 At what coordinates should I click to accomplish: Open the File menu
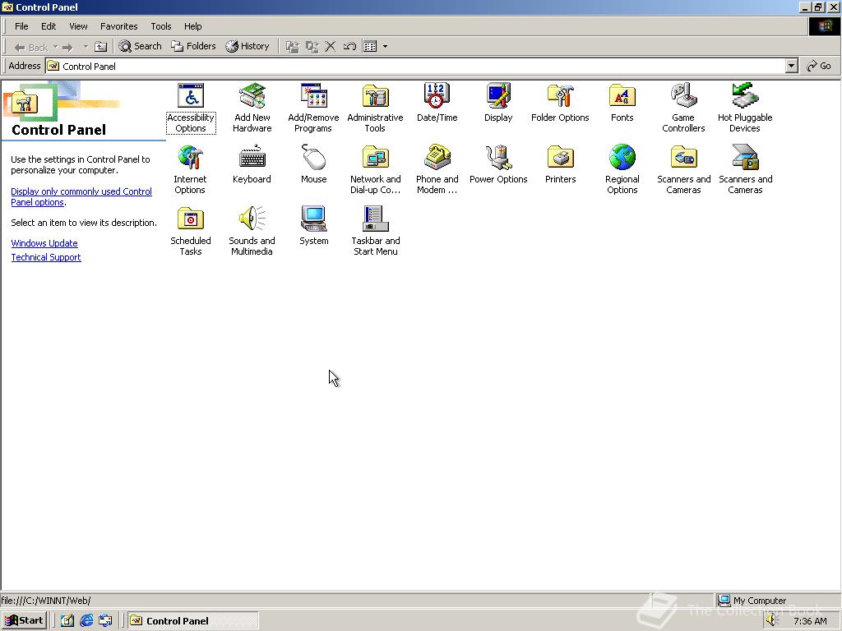pyautogui.click(x=21, y=26)
